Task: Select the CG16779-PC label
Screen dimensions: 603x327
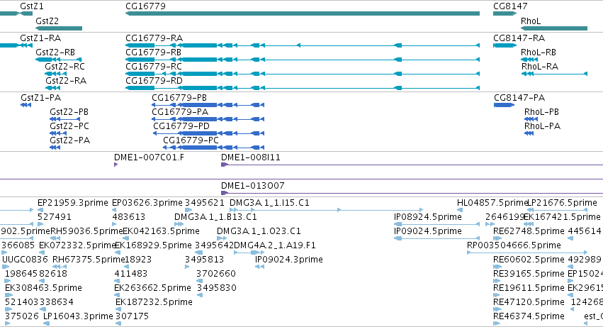Action: [x=191, y=140]
